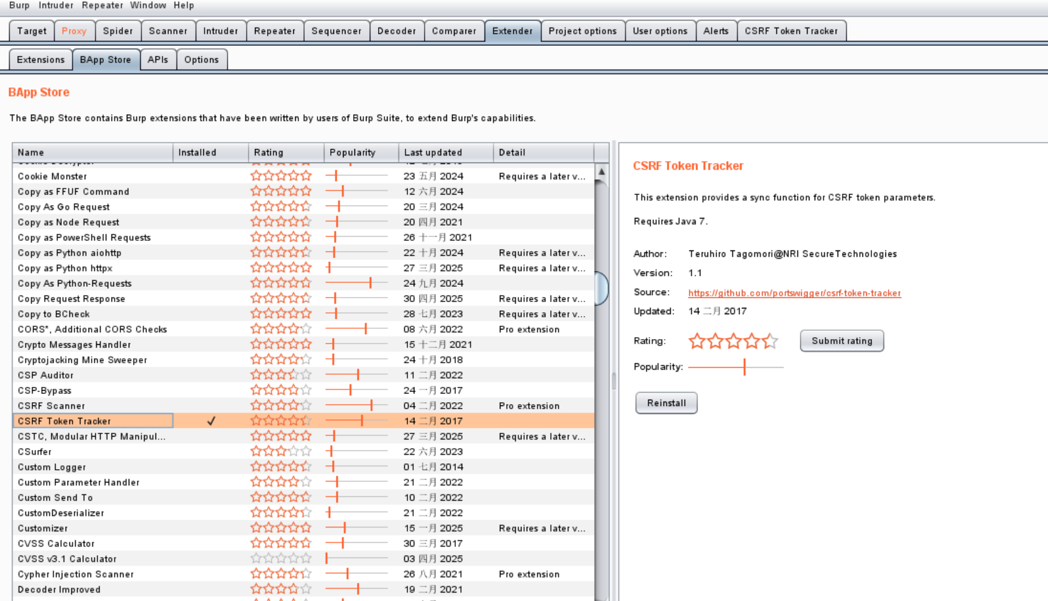Viewport: 1048px width, 601px height.
Task: Open the Help menu
Action: (x=184, y=5)
